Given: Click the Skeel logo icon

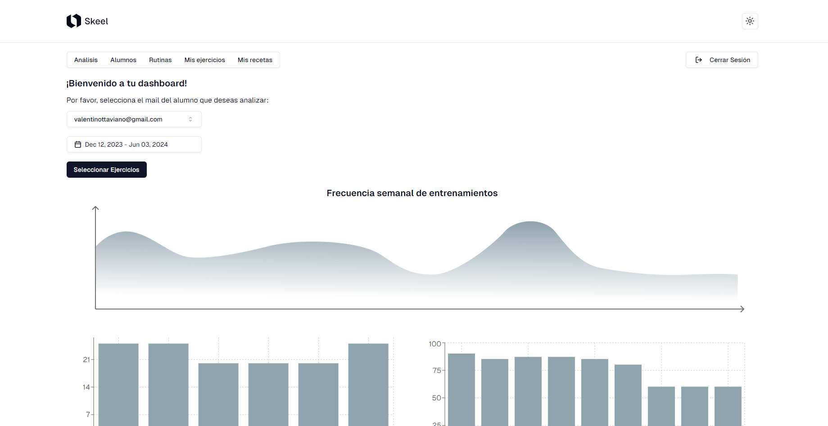Looking at the screenshot, I should tap(74, 21).
